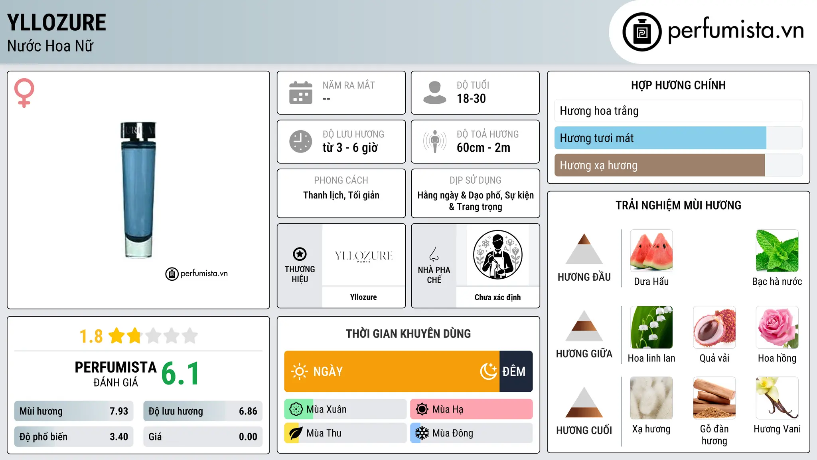
Task: Click the Yllozure Paris brand logo image
Action: click(363, 256)
